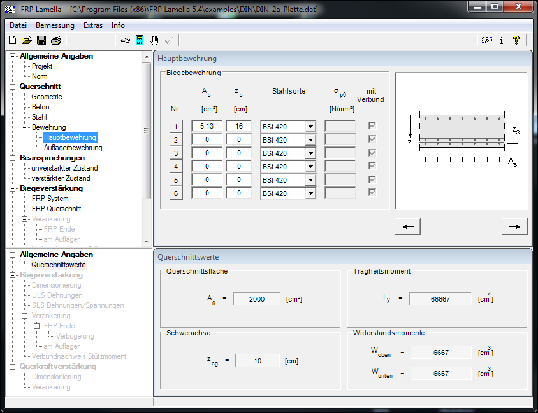Screen dimensions: 538x413
Task: Collapse the Bewehrung tree node
Action: [x=25, y=127]
